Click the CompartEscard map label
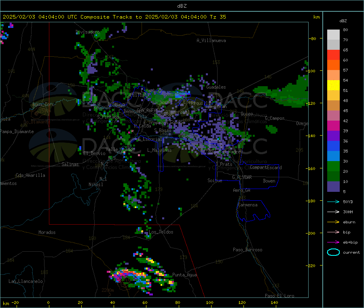Screen dimensions: 364x308 266,168
